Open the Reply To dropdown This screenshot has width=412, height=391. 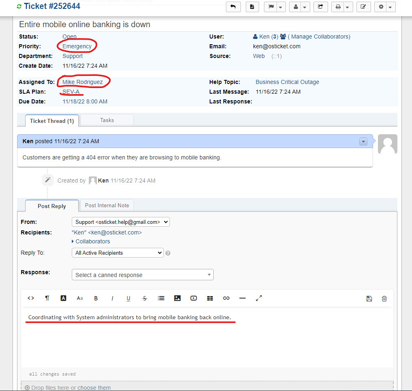click(118, 253)
